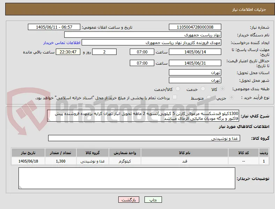Click the قند item name cell

(185, 161)
